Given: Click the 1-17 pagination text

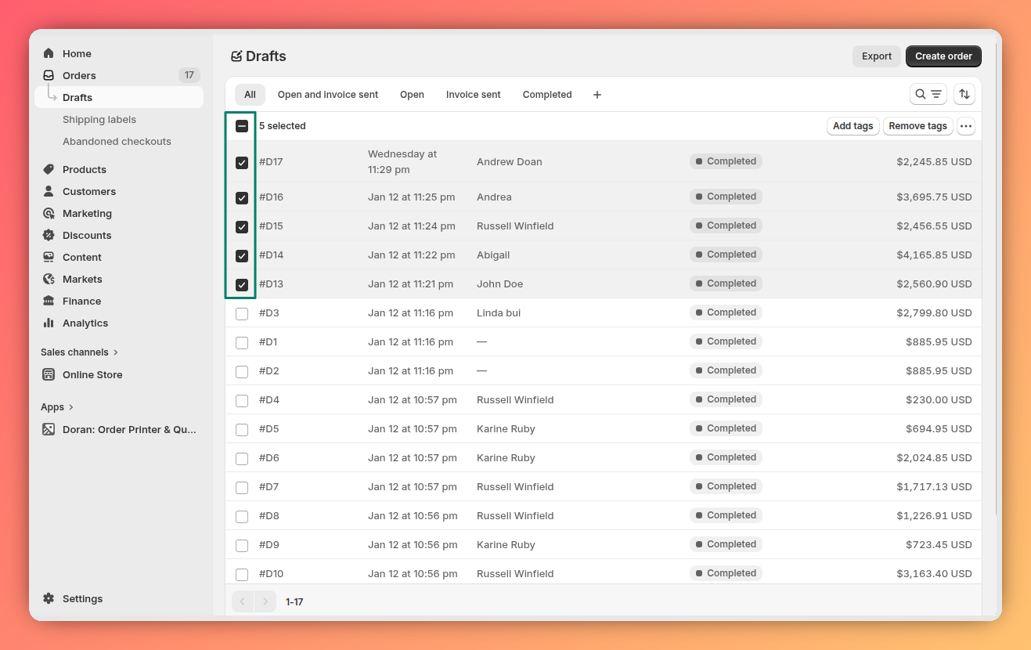Looking at the screenshot, I should pyautogui.click(x=294, y=601).
